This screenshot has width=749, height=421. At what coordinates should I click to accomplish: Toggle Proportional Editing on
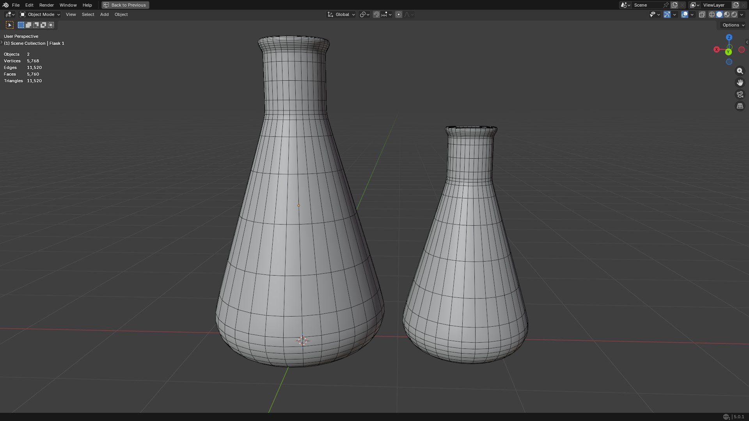[398, 14]
